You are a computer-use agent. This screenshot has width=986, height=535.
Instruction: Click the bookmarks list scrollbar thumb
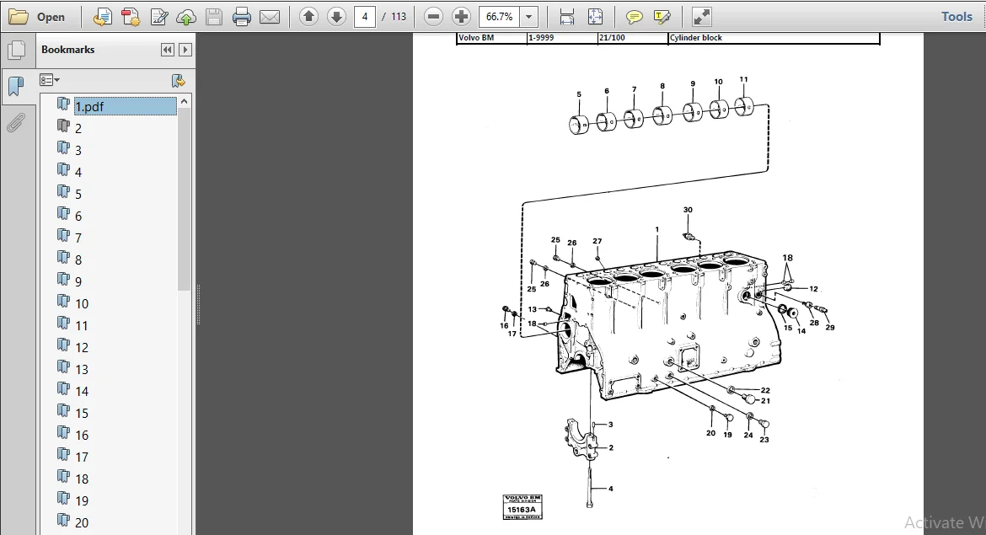pos(185,200)
